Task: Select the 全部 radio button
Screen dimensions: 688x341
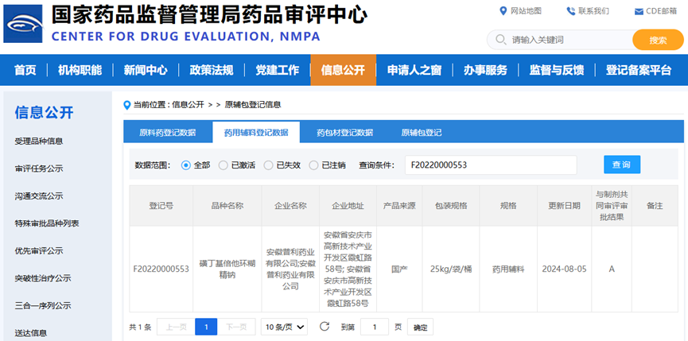Action: pos(186,165)
